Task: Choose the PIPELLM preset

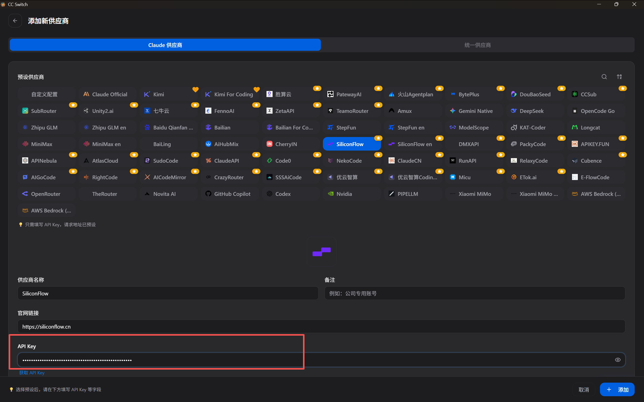Action: click(x=413, y=194)
